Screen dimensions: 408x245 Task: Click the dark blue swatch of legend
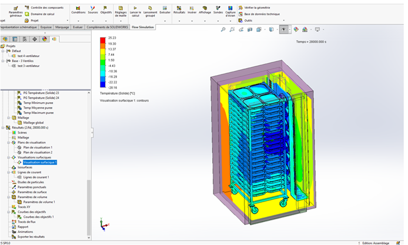(103, 85)
